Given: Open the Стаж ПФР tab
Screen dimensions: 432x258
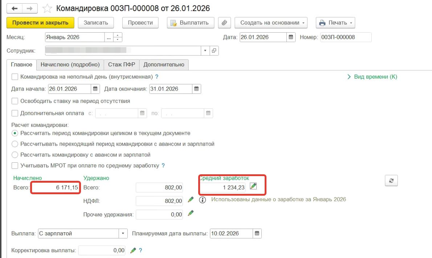Looking at the screenshot, I should 122,65.
